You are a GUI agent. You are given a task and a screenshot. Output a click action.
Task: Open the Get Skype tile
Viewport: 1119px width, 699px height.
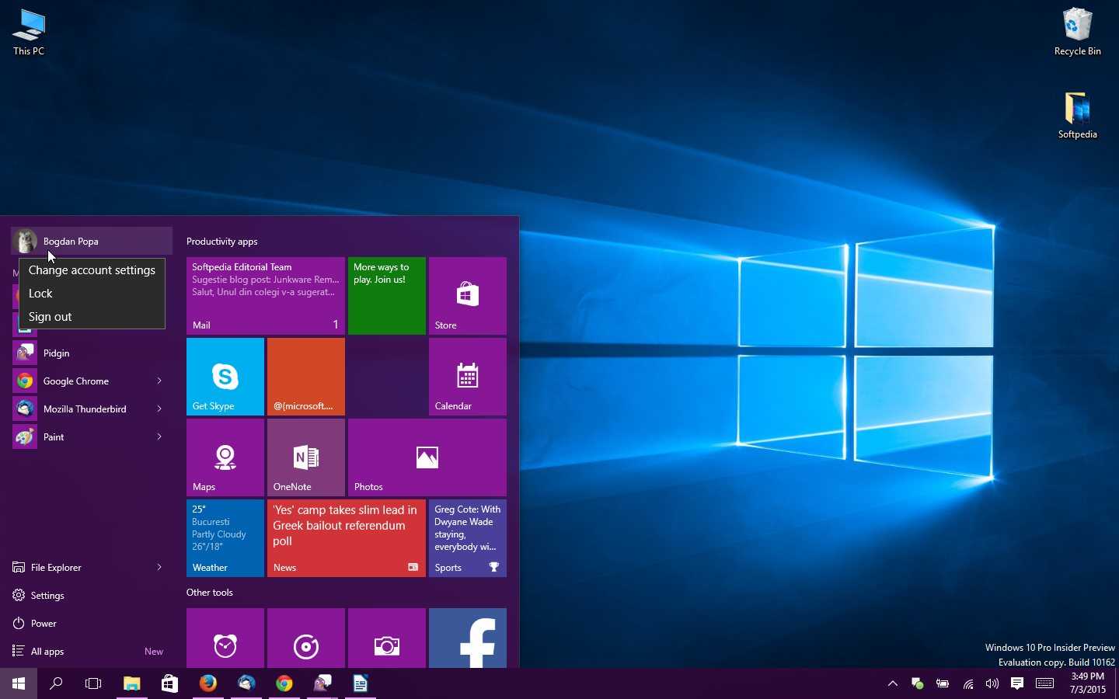(225, 377)
